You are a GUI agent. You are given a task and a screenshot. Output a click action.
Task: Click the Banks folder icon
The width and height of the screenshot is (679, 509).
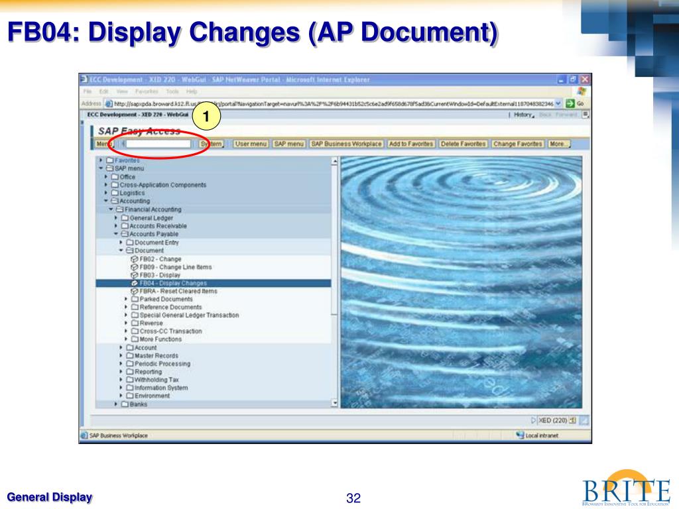click(125, 404)
